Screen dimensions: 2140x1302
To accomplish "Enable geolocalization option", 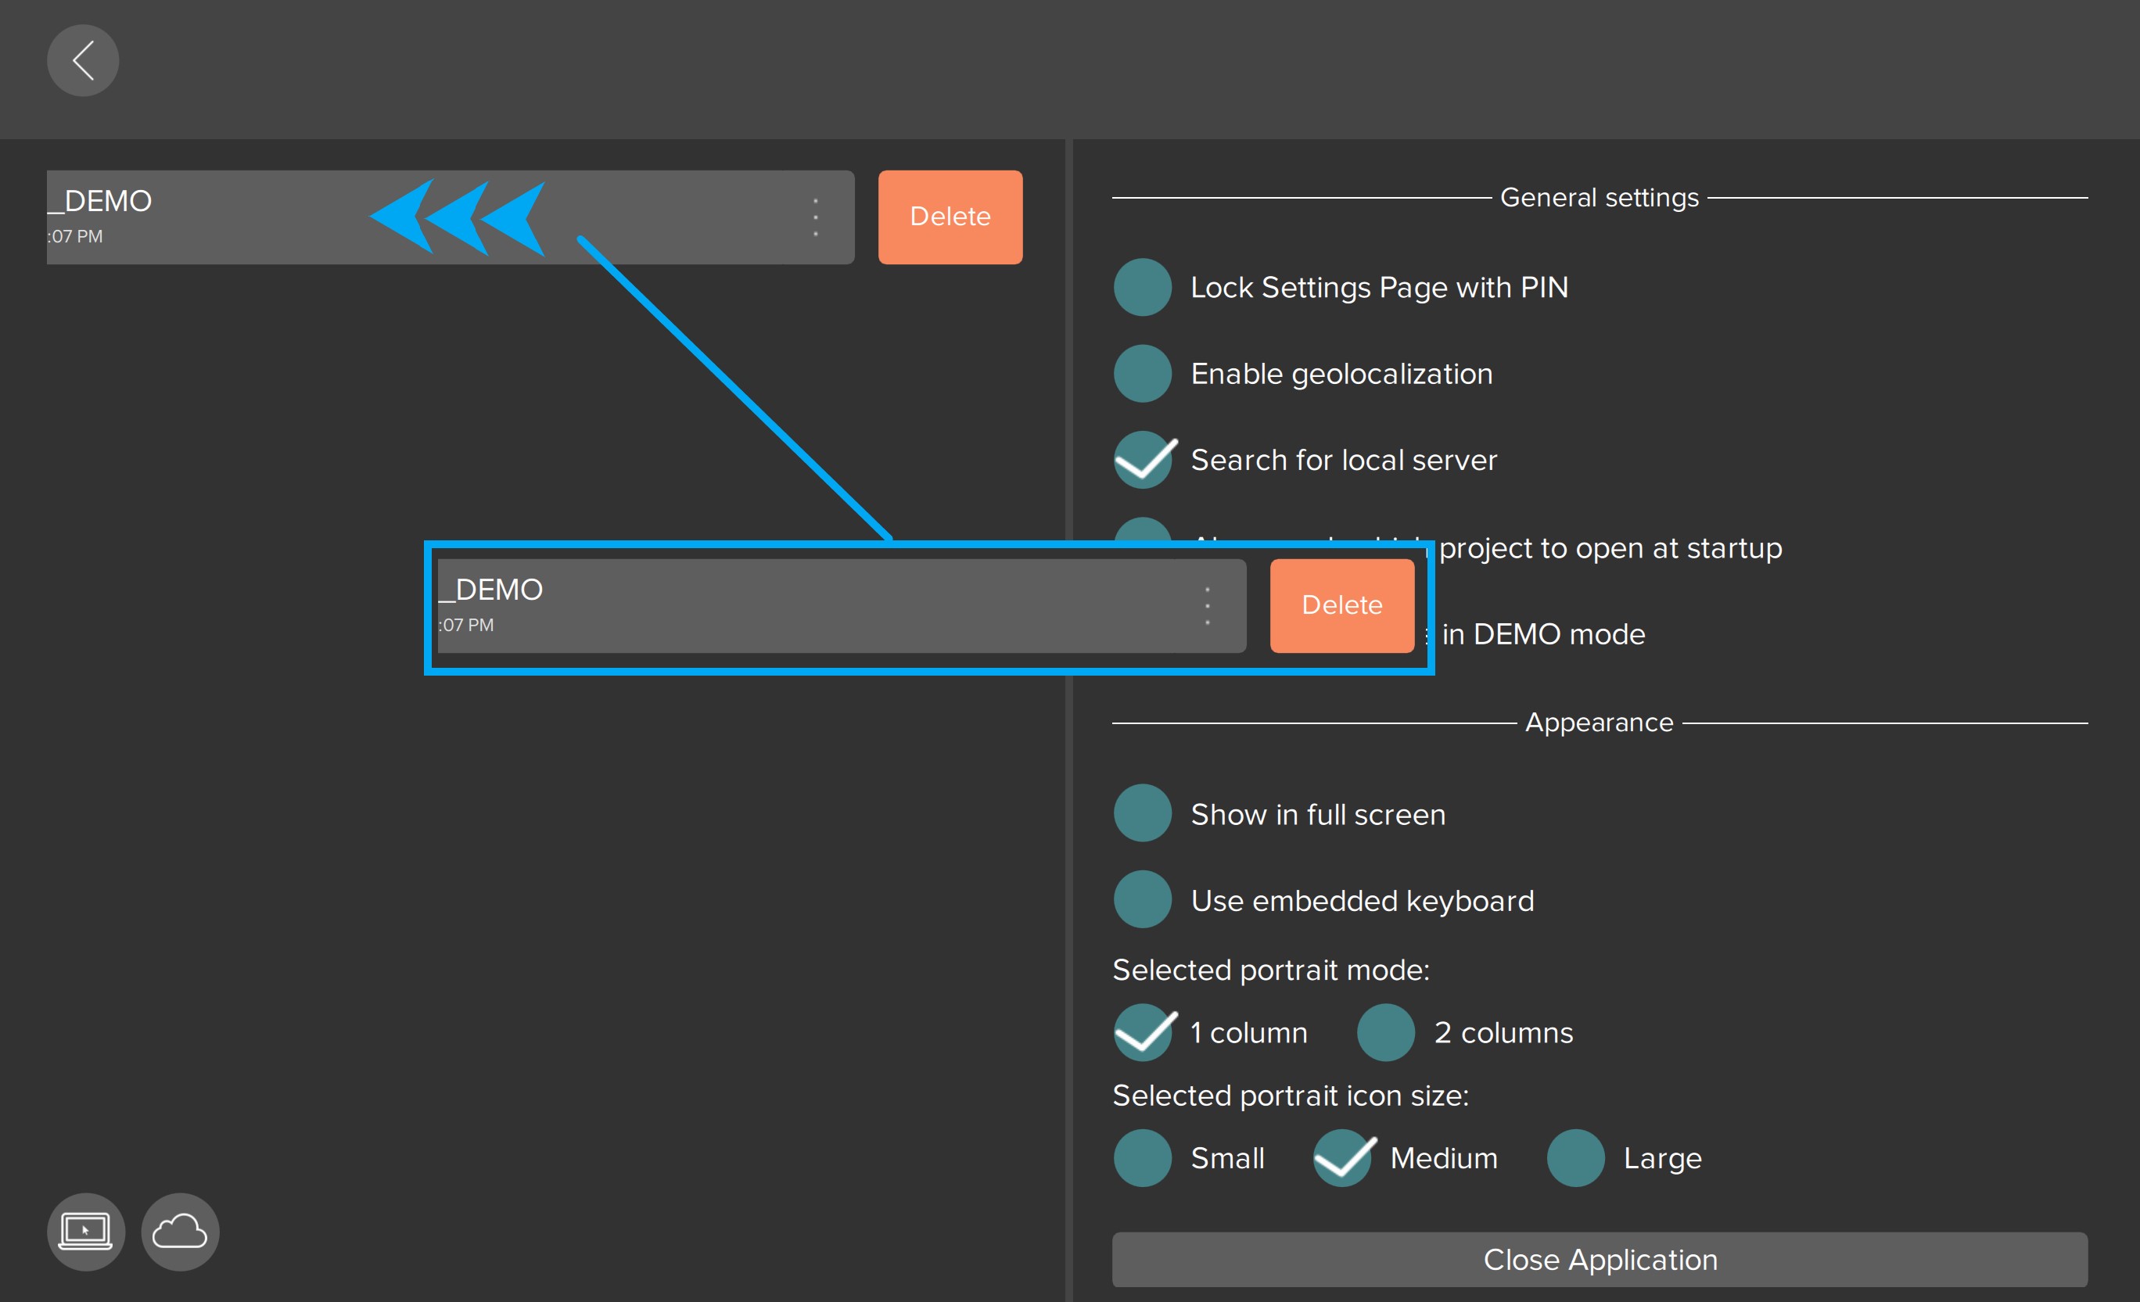I will (1142, 374).
